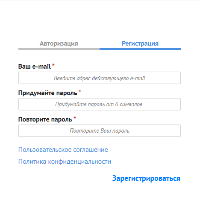Click the red asterisk beside Повторите пароль
The height and width of the screenshot is (197, 200).
coord(75,118)
